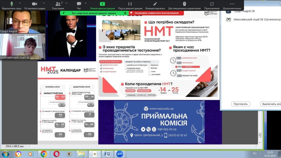Click Остановить совместное использование red button
281x158 pixels.
[x=156, y=13]
